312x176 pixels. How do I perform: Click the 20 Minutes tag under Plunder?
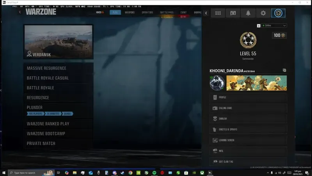pyautogui.click(x=53, y=114)
